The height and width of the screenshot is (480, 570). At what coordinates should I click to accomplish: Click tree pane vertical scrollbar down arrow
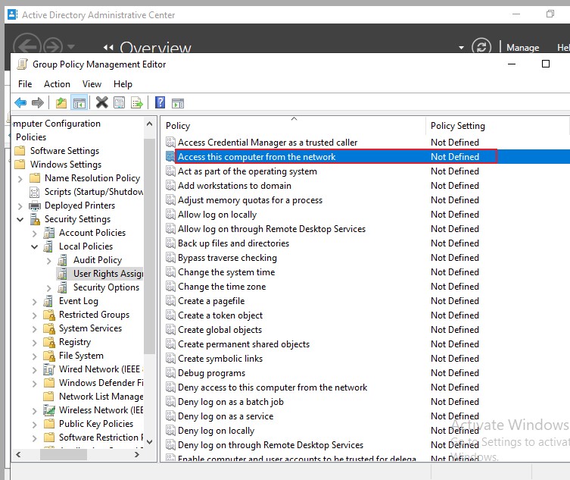(149, 442)
